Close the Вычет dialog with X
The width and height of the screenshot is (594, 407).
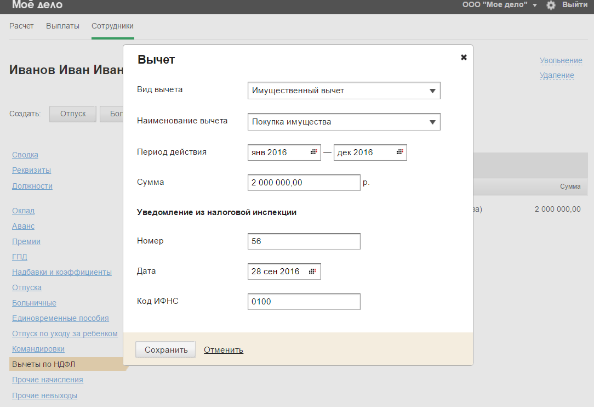464,57
